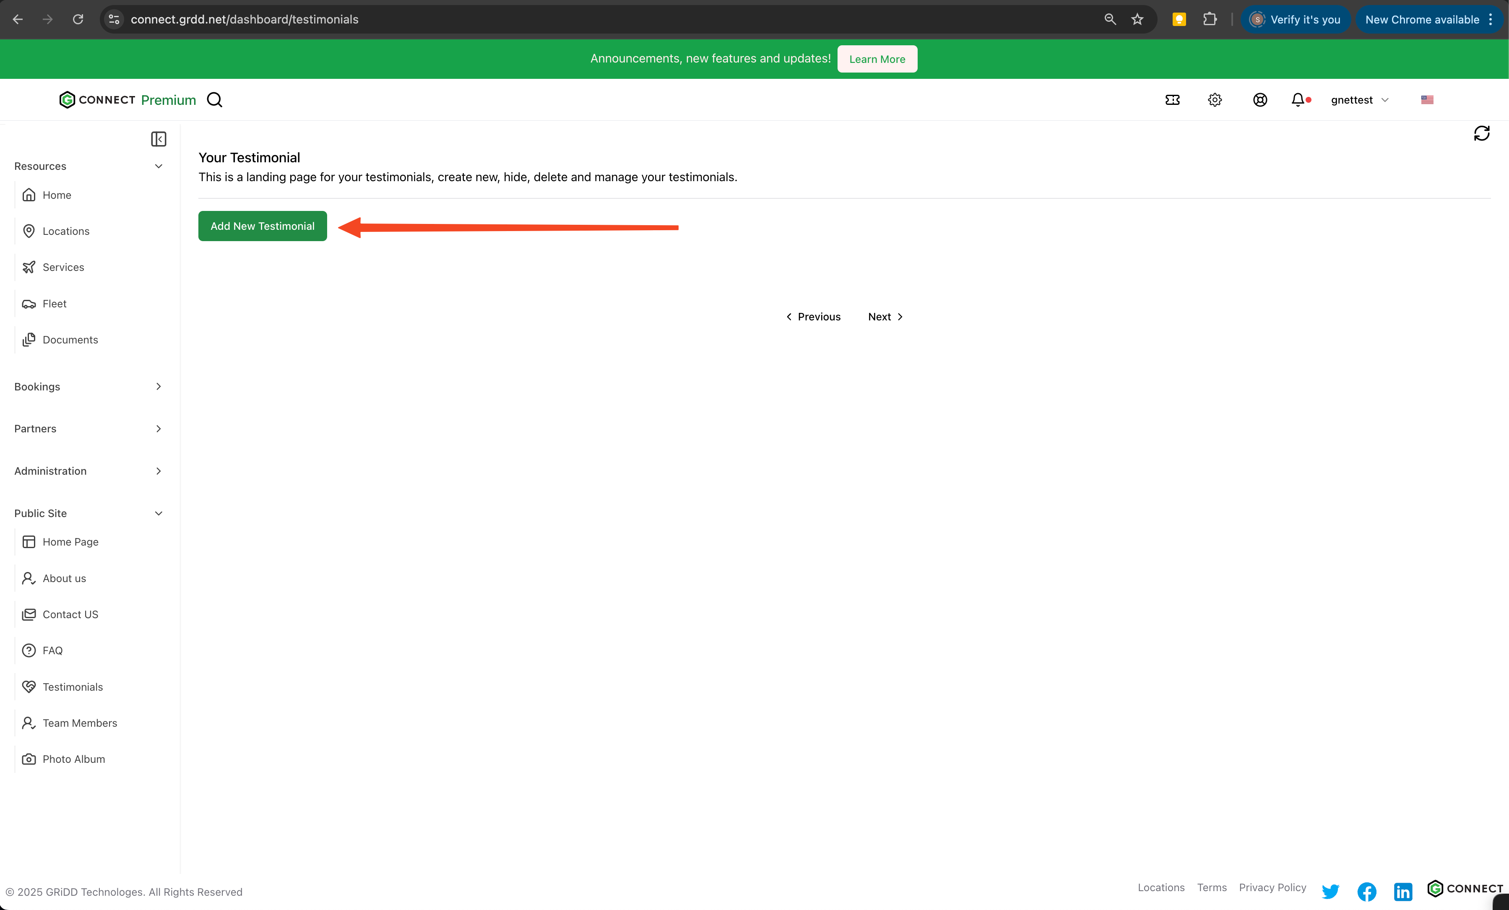The height and width of the screenshot is (910, 1509).
Task: Open Twitter icon in footer
Action: pos(1330,891)
